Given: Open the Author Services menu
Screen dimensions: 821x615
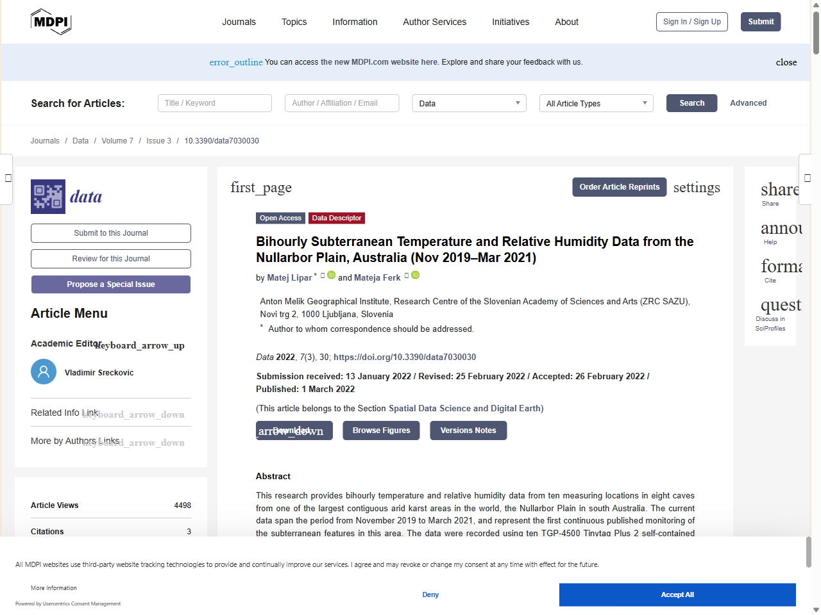Looking at the screenshot, I should pos(434,22).
